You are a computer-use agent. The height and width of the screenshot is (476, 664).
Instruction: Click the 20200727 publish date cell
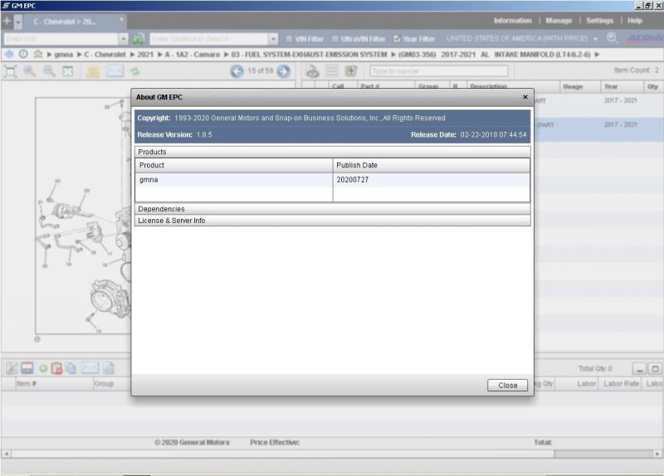tap(431, 180)
